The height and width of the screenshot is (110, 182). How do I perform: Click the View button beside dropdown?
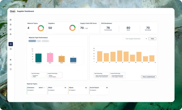coord(152,39)
